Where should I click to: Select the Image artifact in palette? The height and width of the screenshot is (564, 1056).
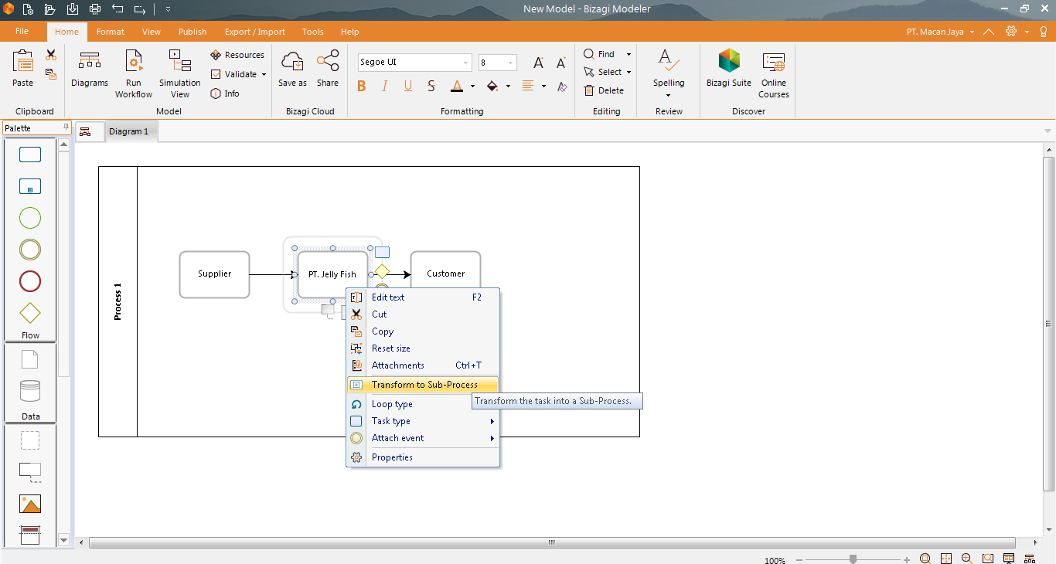click(30, 505)
